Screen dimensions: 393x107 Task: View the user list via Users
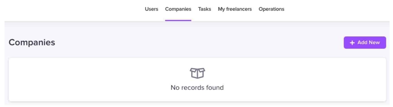(x=151, y=9)
